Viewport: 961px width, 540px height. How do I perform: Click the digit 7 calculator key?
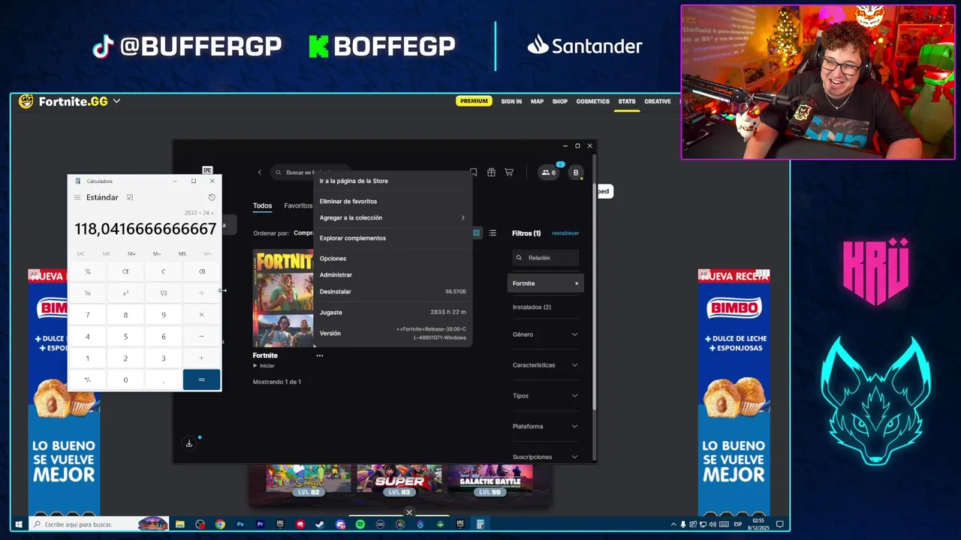point(87,315)
